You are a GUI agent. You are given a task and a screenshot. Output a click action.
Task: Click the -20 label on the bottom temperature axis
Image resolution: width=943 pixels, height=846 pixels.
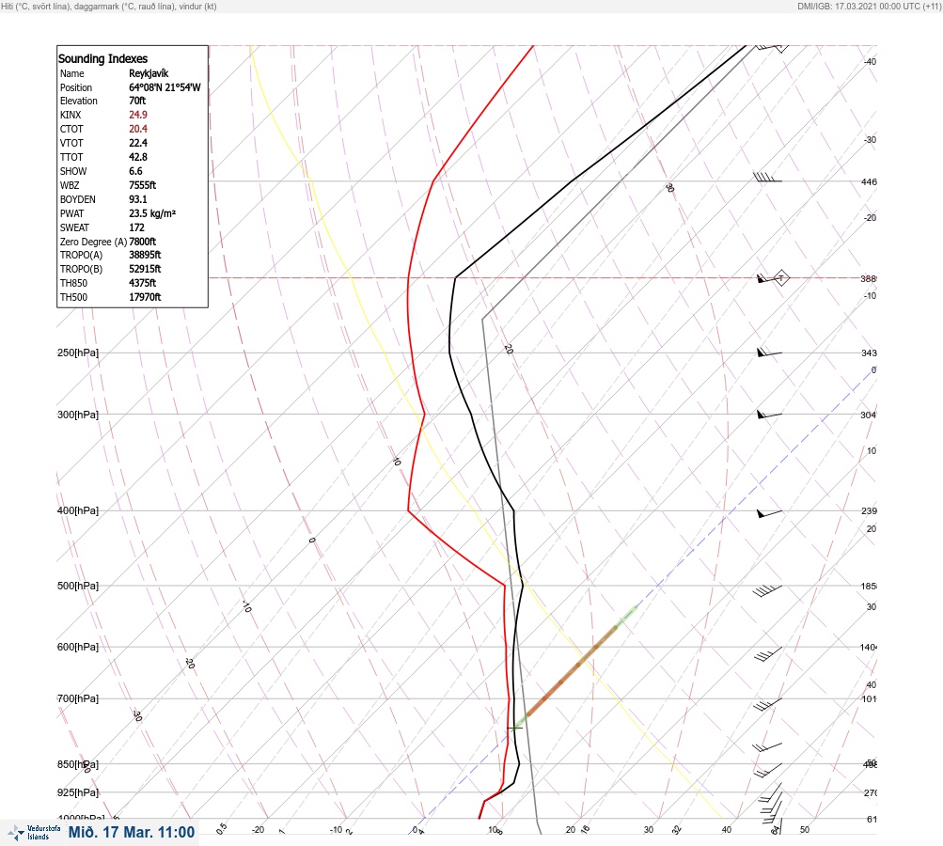[x=258, y=830]
